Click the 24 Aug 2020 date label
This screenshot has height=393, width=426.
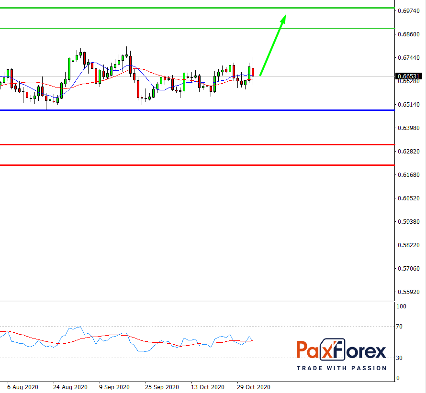point(70,387)
